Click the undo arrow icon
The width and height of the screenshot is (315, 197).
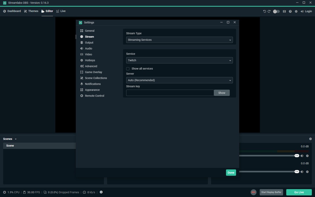coord(264,11)
